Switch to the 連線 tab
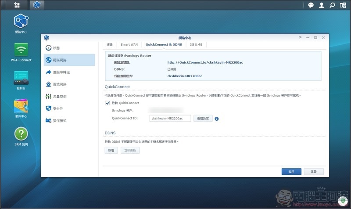 coord(110,45)
